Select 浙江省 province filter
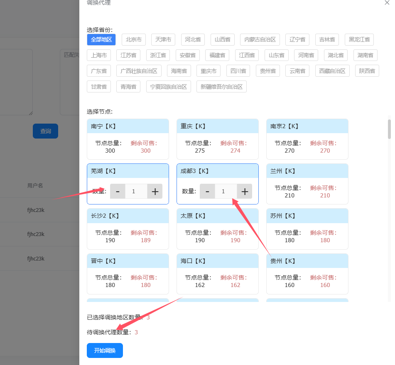Image resolution: width=395 pixels, height=365 pixels. pos(158,55)
